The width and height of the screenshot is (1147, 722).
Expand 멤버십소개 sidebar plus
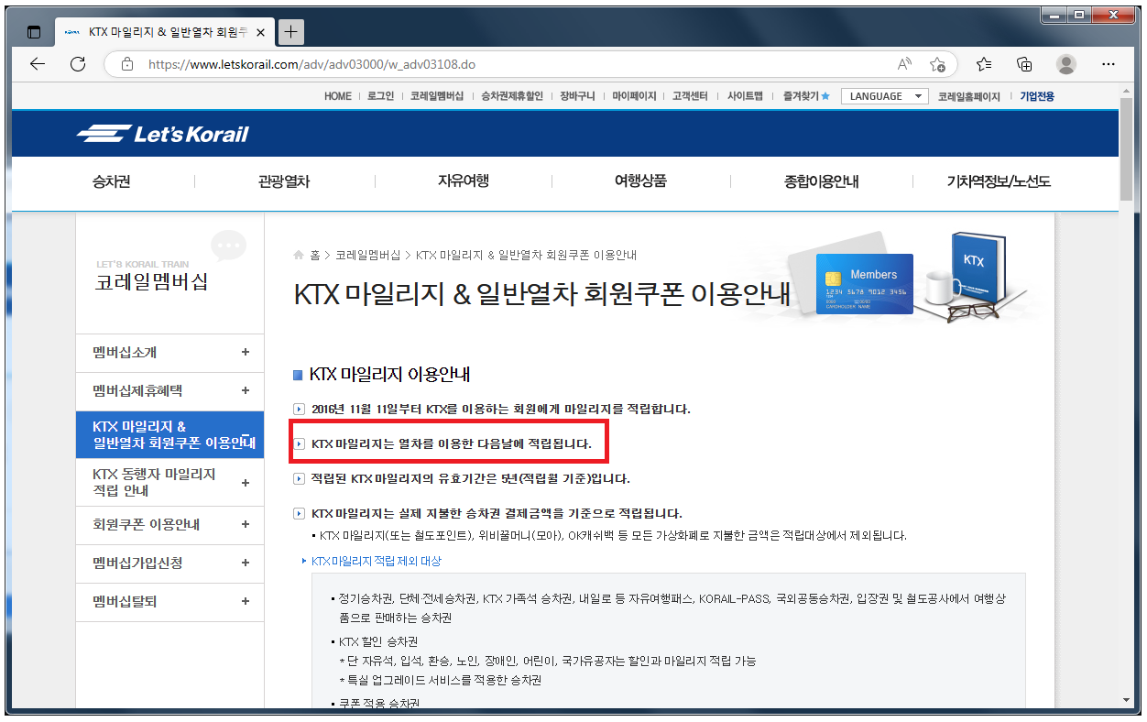point(246,353)
